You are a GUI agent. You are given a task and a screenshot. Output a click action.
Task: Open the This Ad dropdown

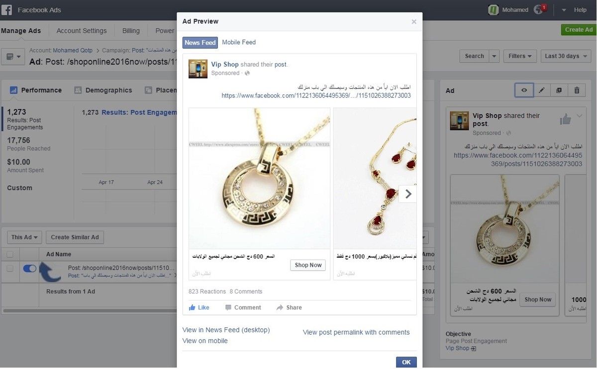pyautogui.click(x=25, y=237)
